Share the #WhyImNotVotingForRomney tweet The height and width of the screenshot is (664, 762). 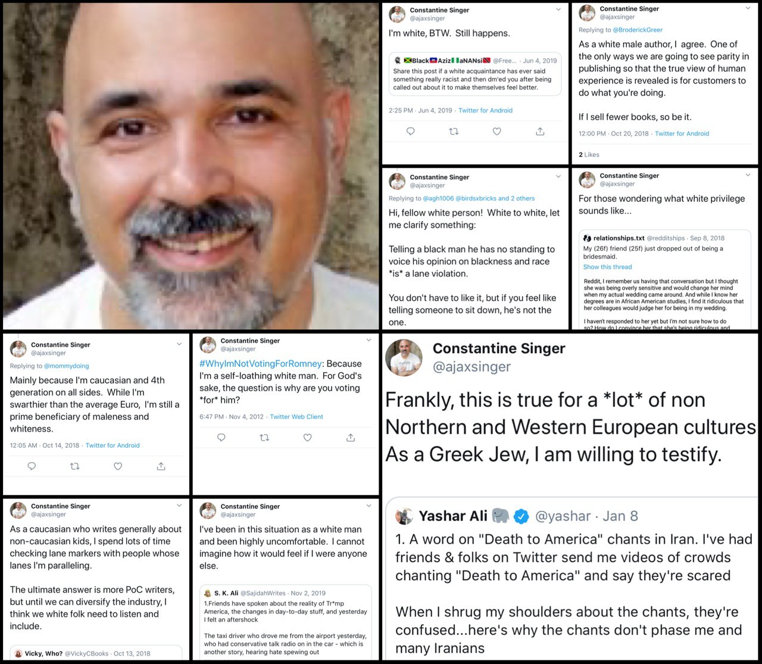click(x=351, y=438)
